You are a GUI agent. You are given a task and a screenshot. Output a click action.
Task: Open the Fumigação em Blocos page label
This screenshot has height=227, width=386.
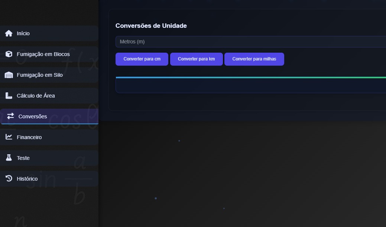tap(43, 54)
